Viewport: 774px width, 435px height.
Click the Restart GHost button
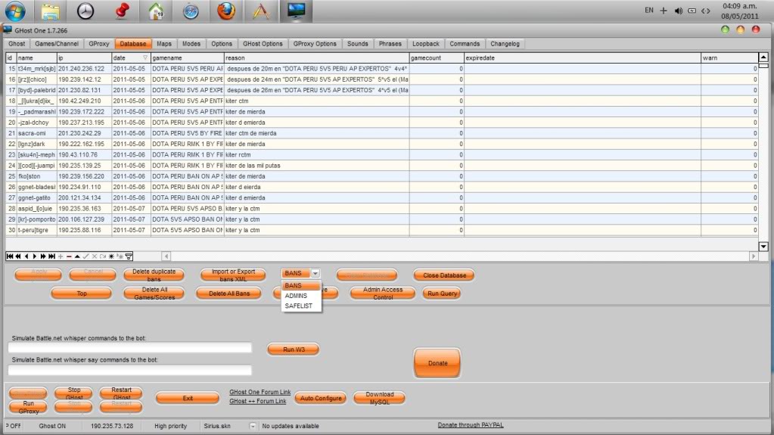pos(121,393)
